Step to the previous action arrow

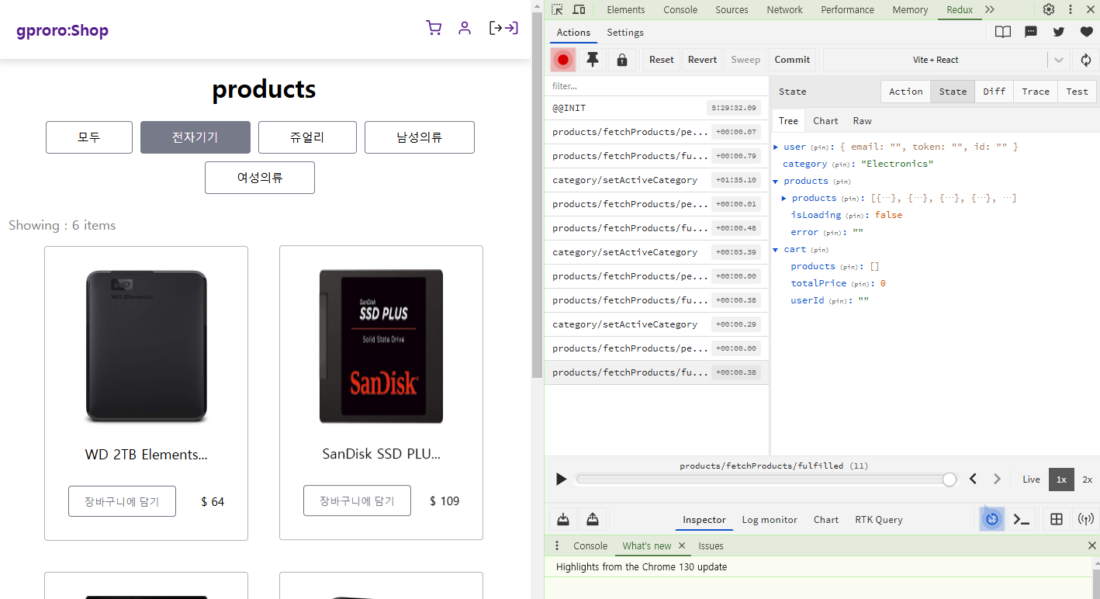[x=974, y=479]
